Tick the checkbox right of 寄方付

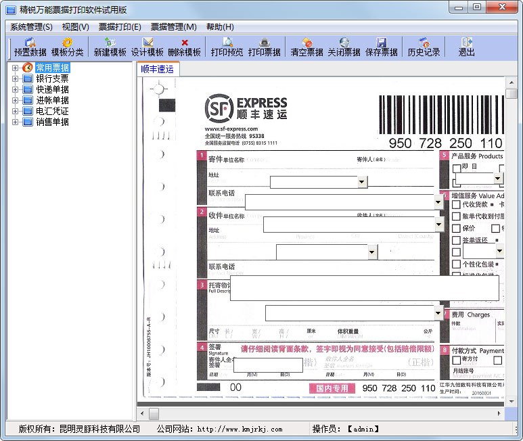[498, 361]
